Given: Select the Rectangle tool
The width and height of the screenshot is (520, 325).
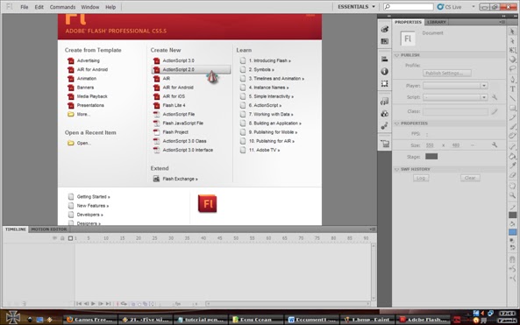Looking at the screenshot, I should pyautogui.click(x=512, y=108).
